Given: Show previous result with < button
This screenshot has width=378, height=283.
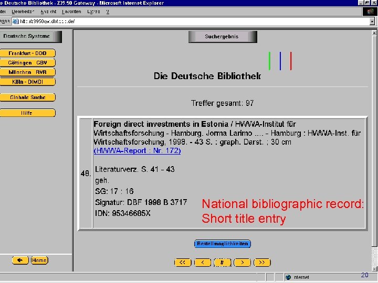Looking at the screenshot, I should (x=203, y=263).
